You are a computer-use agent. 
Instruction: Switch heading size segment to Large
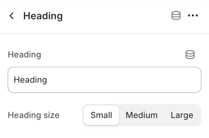pyautogui.click(x=182, y=115)
